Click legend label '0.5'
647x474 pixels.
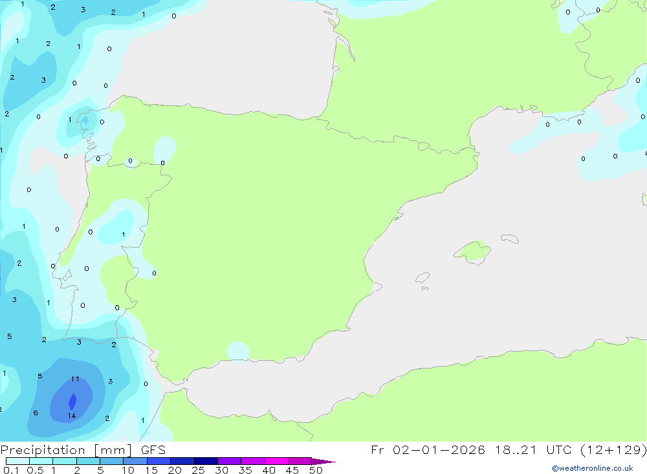coord(35,470)
